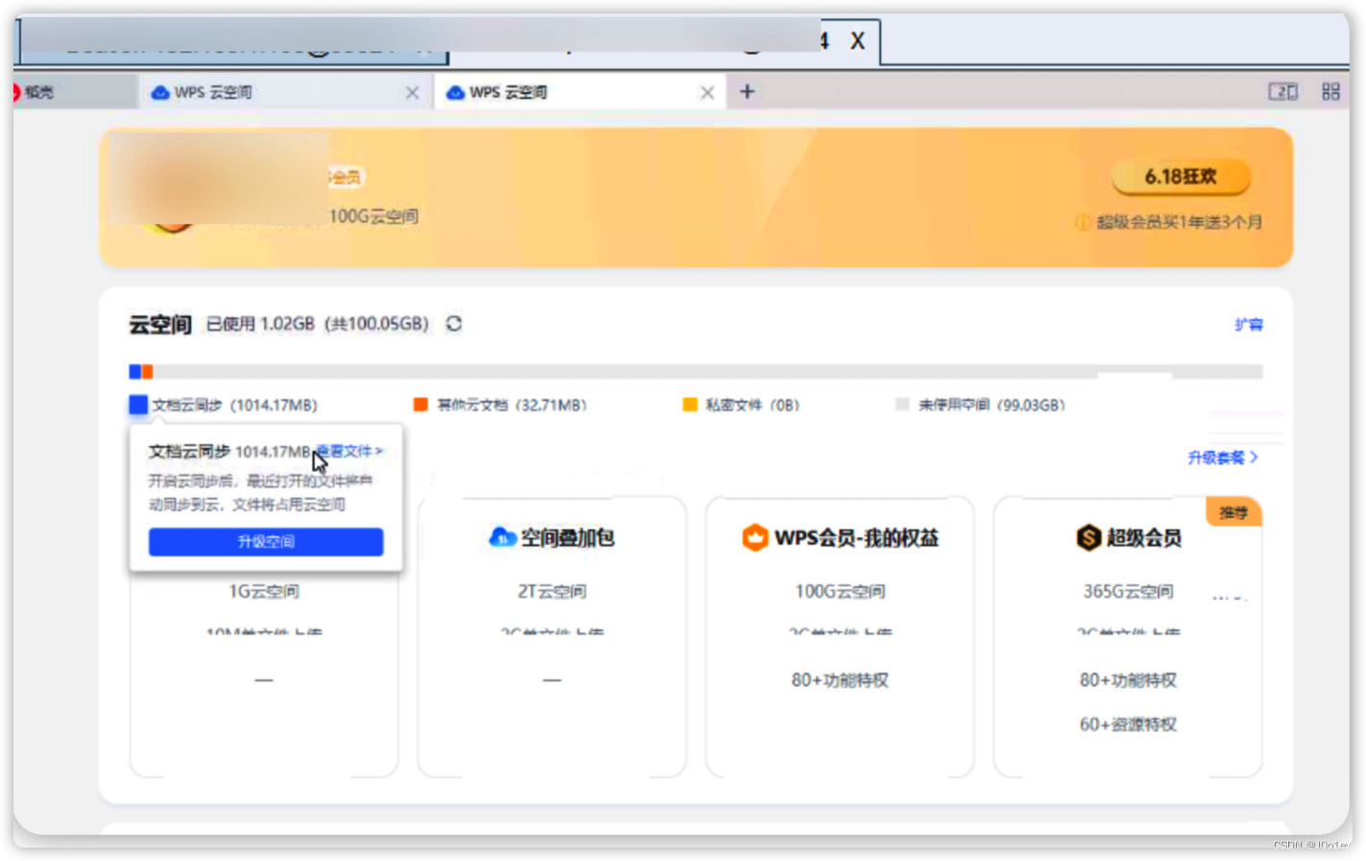Click 2T云空间 in 空间叠加包 card
1366x861 pixels.
point(552,592)
